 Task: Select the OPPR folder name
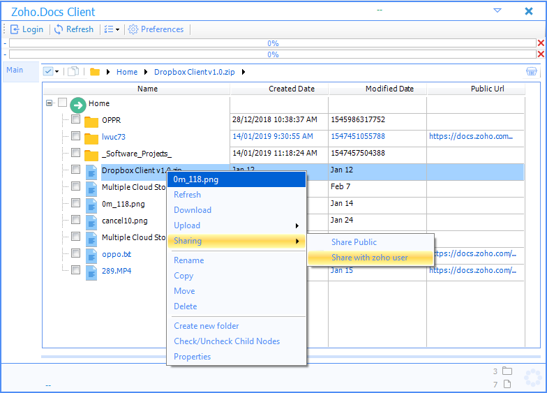coord(112,120)
